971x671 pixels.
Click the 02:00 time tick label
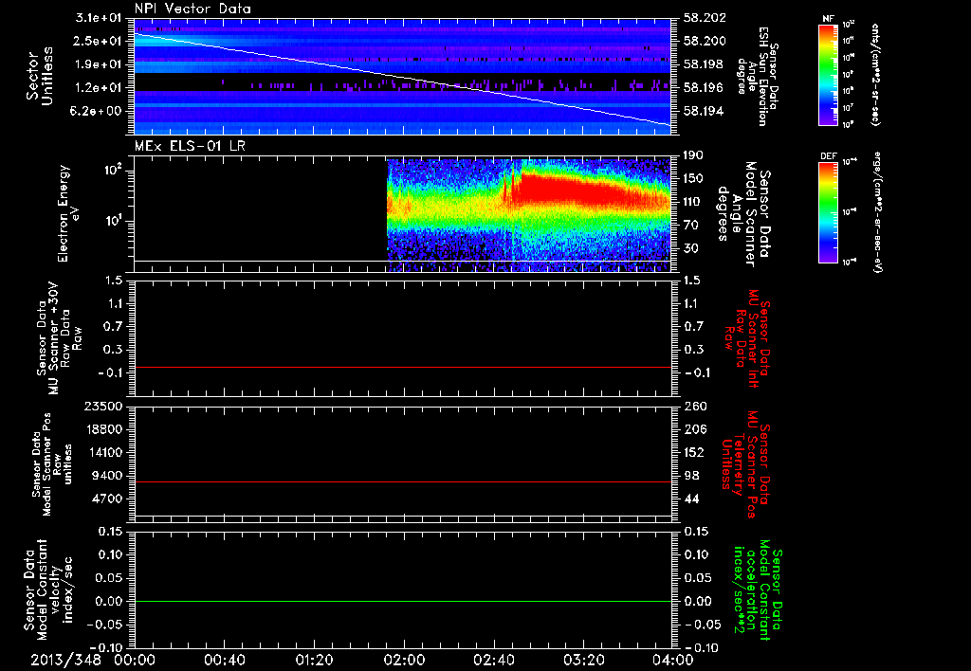(x=404, y=660)
